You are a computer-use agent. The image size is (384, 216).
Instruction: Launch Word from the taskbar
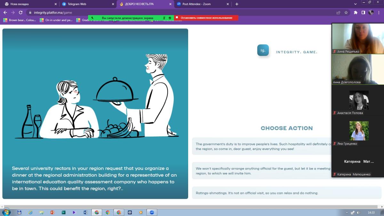coord(85,212)
